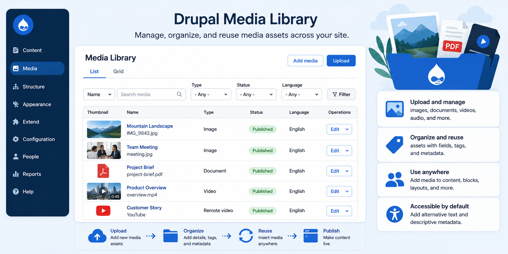Play the Product Overview video thumbnail

[104, 191]
